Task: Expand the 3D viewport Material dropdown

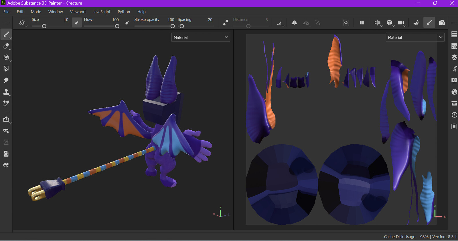Action: [201, 37]
